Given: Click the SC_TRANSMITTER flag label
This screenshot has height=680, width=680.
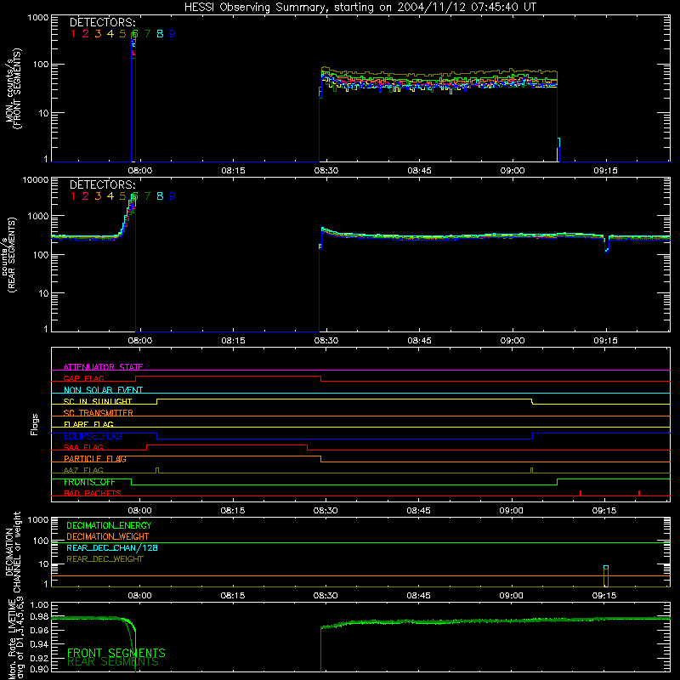Looking at the screenshot, I should [99, 413].
